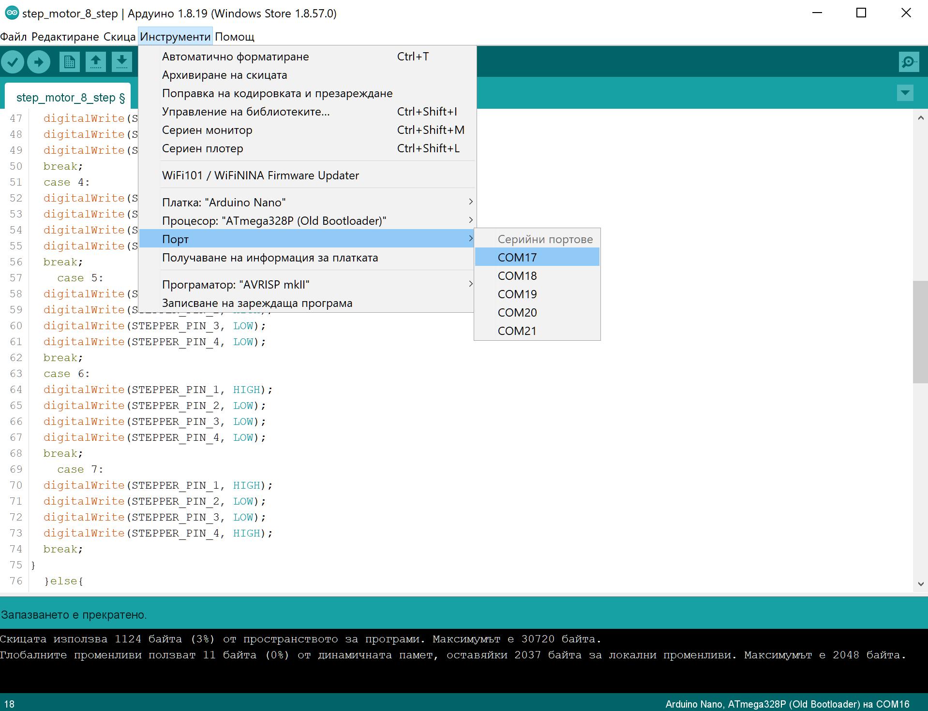Viewport: 928px width, 711px height.
Task: Click the editor scroll down arrow
Action: [920, 584]
